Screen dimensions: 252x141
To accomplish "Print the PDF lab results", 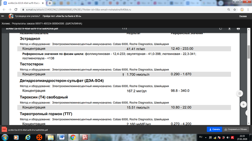I will coord(238,28).
